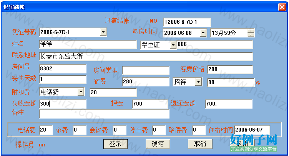Open the 招待 discount type dropdown
289x156 pixels.
(x=198, y=82)
